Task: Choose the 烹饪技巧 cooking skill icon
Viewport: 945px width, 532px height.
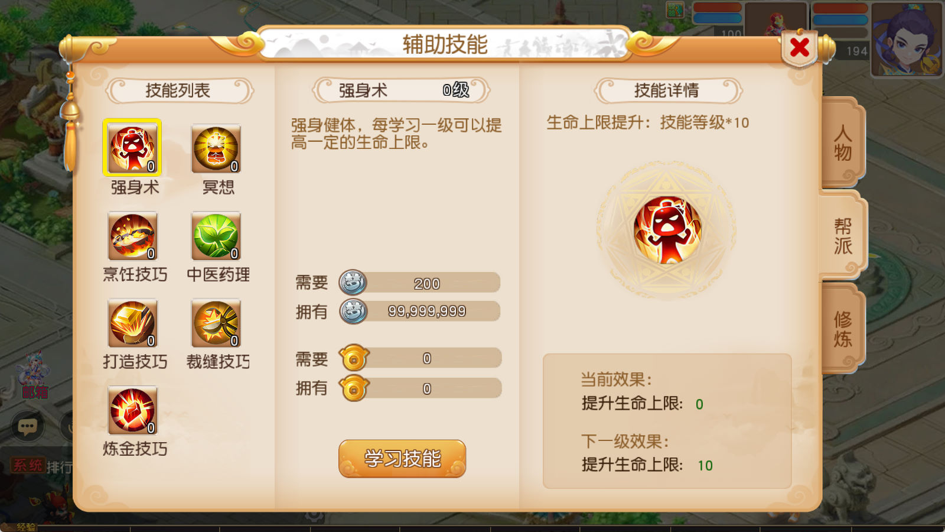Action: 132,236
